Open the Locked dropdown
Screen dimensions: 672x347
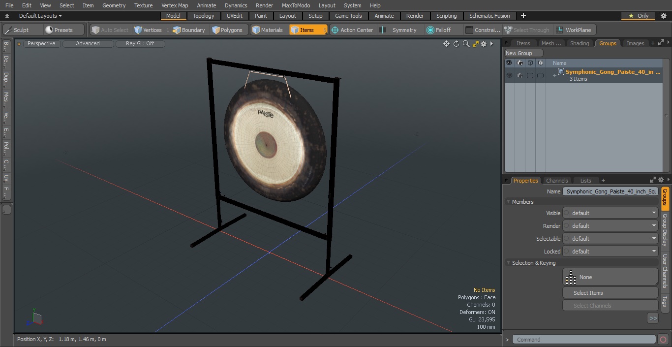click(x=610, y=252)
